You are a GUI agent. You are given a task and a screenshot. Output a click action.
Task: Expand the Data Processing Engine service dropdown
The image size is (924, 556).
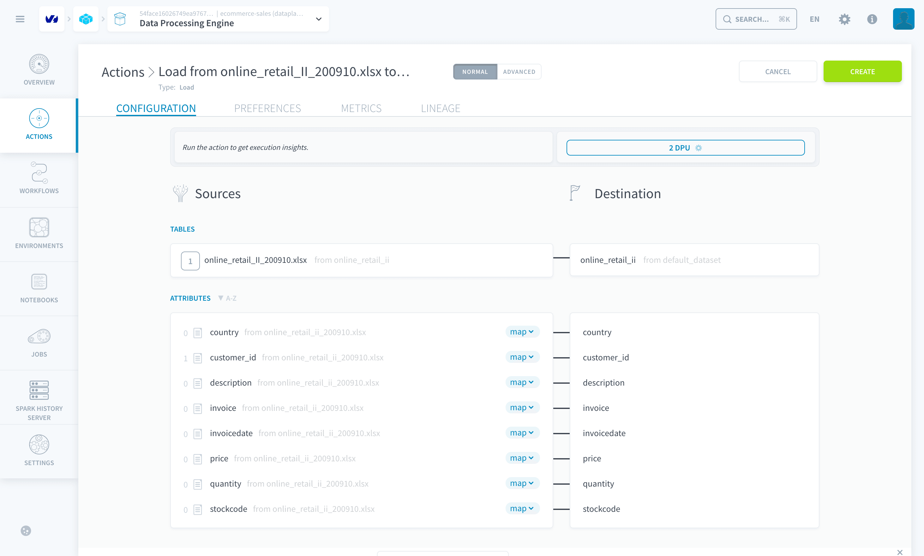tap(319, 19)
